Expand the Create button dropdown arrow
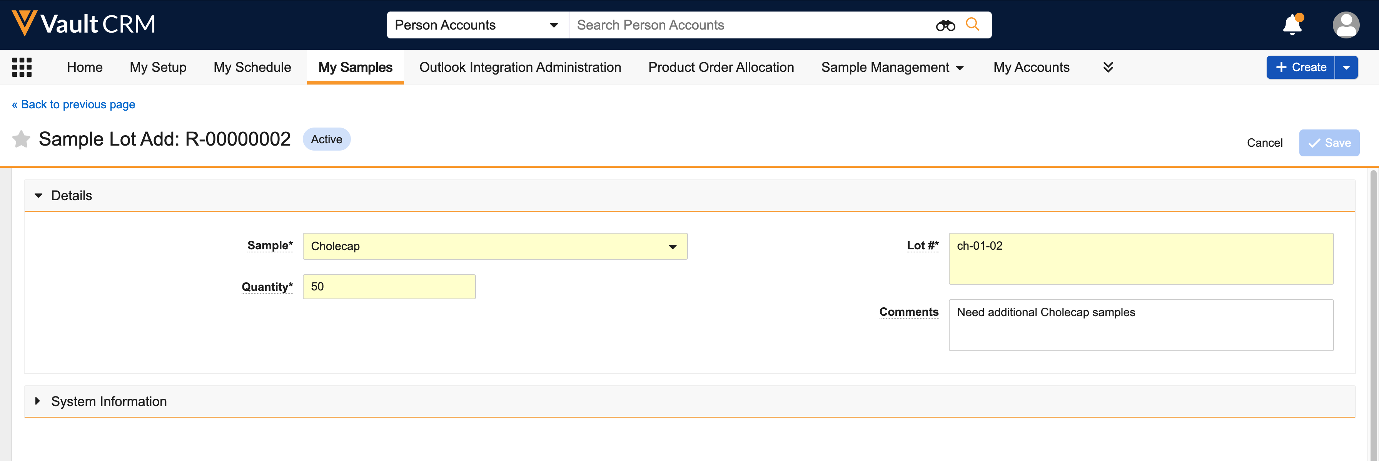1379x461 pixels. point(1346,67)
